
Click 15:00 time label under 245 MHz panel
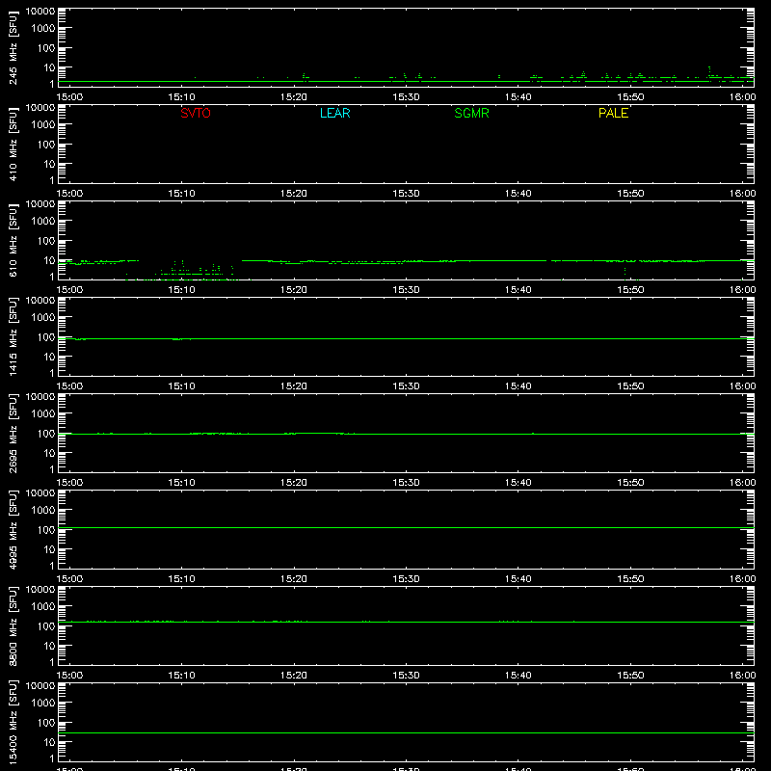coord(69,97)
